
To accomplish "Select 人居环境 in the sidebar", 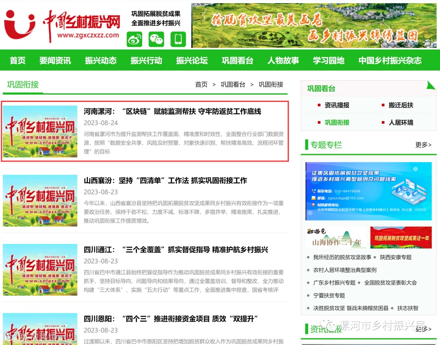I will (401, 122).
